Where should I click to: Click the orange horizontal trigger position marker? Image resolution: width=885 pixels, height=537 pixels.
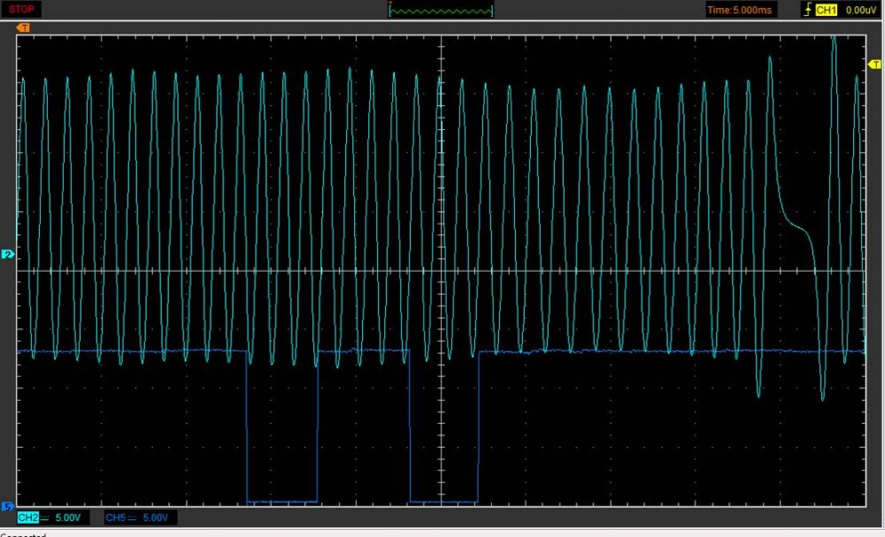point(24,28)
